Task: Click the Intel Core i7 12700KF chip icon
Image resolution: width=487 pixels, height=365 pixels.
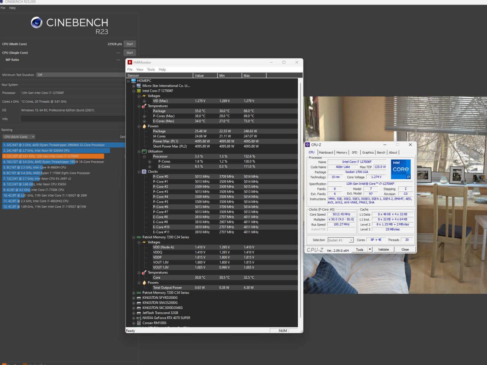Action: tap(139, 91)
